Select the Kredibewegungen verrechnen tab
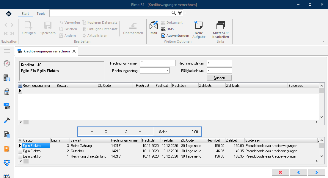 tap(47, 51)
